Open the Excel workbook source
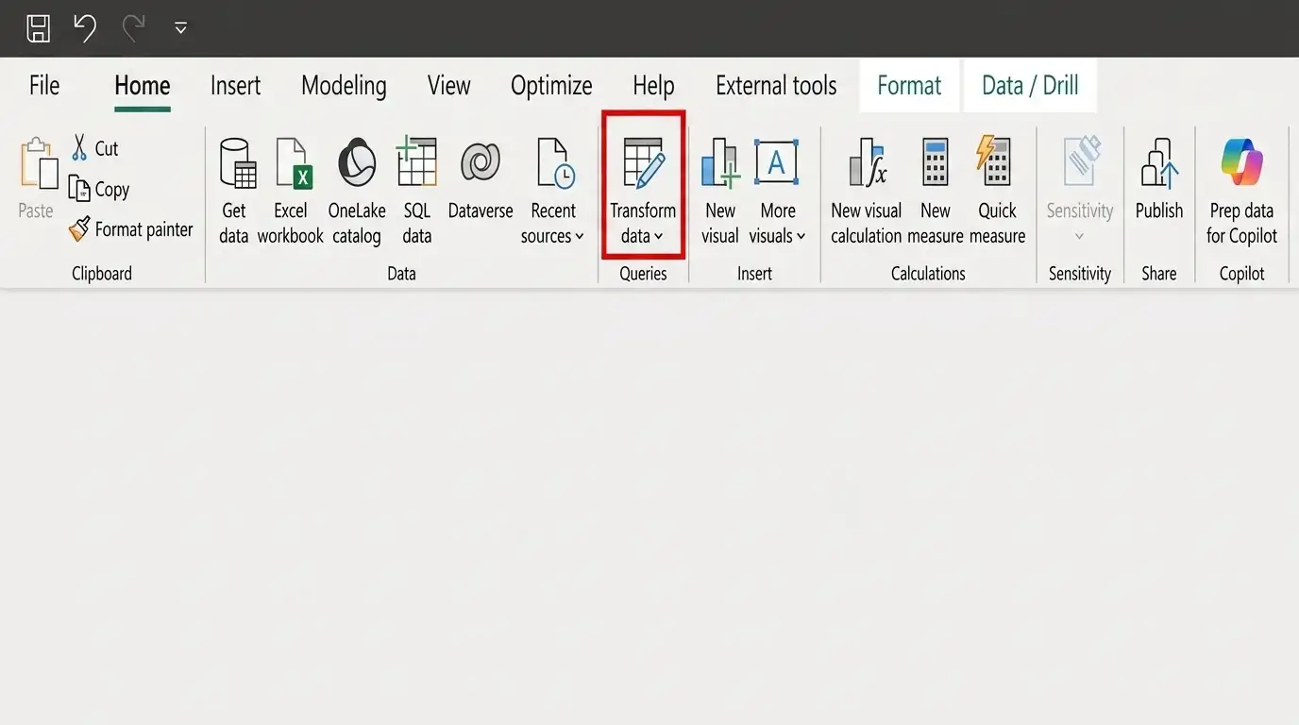The width and height of the screenshot is (1299, 725). point(291,193)
